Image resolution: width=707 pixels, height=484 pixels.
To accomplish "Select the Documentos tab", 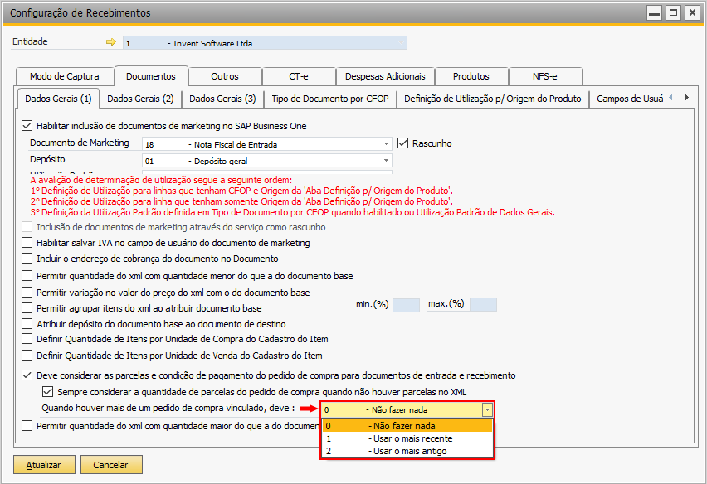I will pyautogui.click(x=151, y=76).
